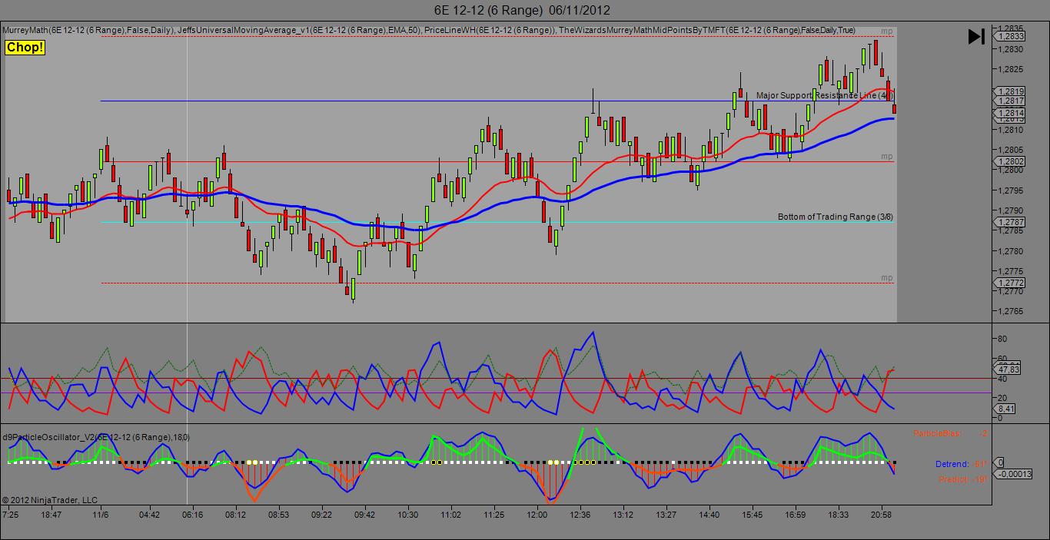
Task: Click the 16:59 time axis label
Action: point(795,515)
